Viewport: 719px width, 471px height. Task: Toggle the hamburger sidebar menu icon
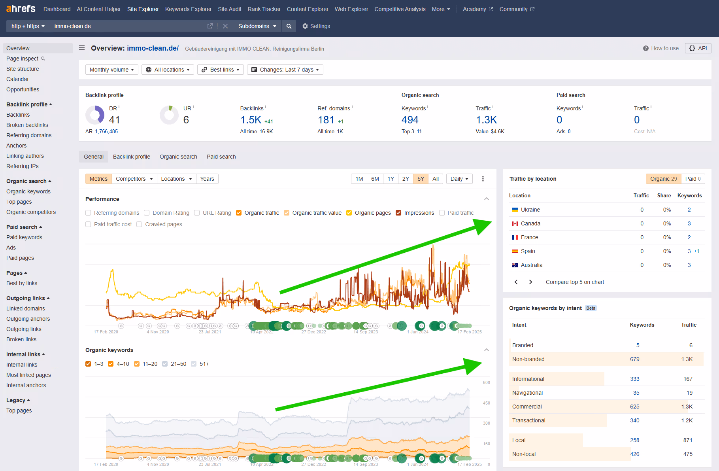pyautogui.click(x=82, y=48)
